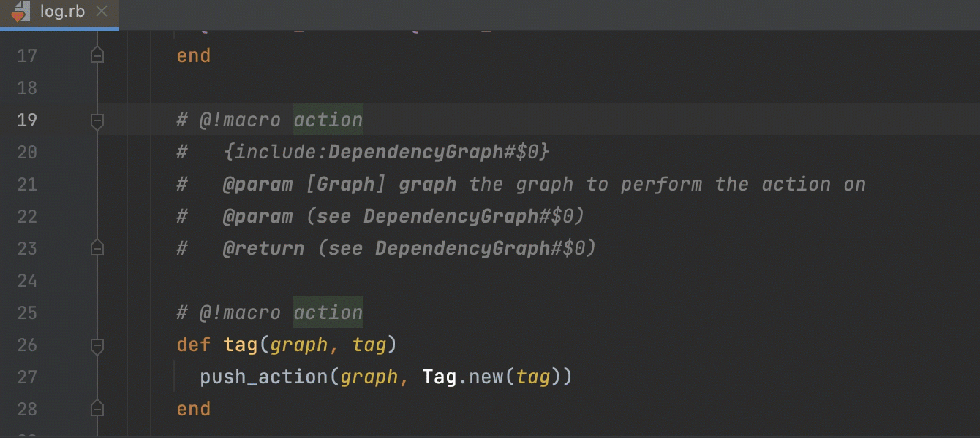Click the 'end' keyword on line 17
980x438 pixels.
[x=193, y=56]
